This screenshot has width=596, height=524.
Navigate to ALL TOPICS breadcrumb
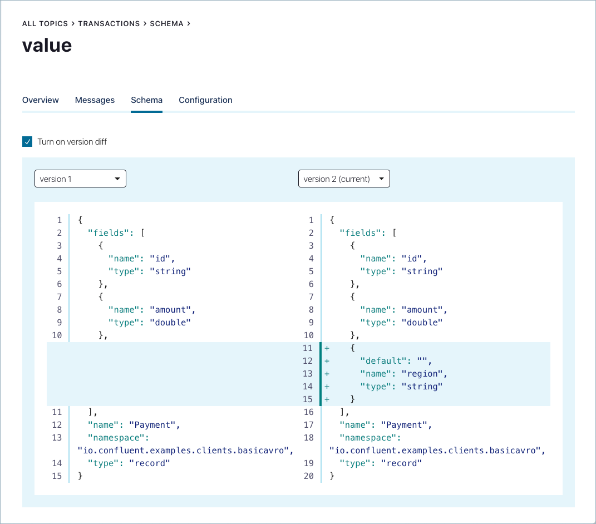[45, 23]
